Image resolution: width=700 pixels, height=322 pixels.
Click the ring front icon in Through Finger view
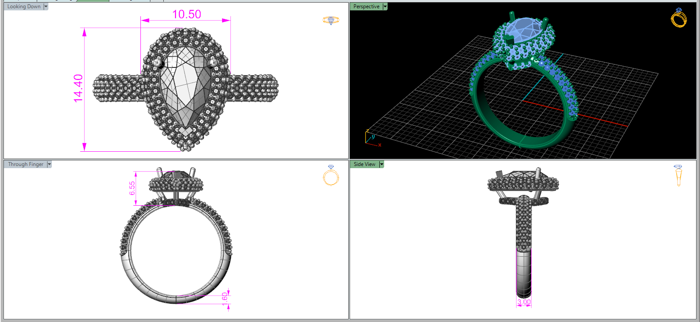(x=331, y=175)
